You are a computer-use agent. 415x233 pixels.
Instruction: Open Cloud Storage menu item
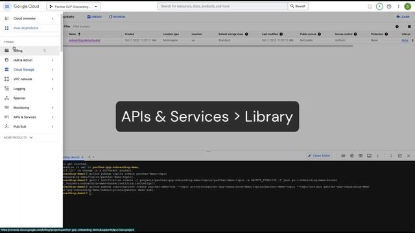click(24, 70)
